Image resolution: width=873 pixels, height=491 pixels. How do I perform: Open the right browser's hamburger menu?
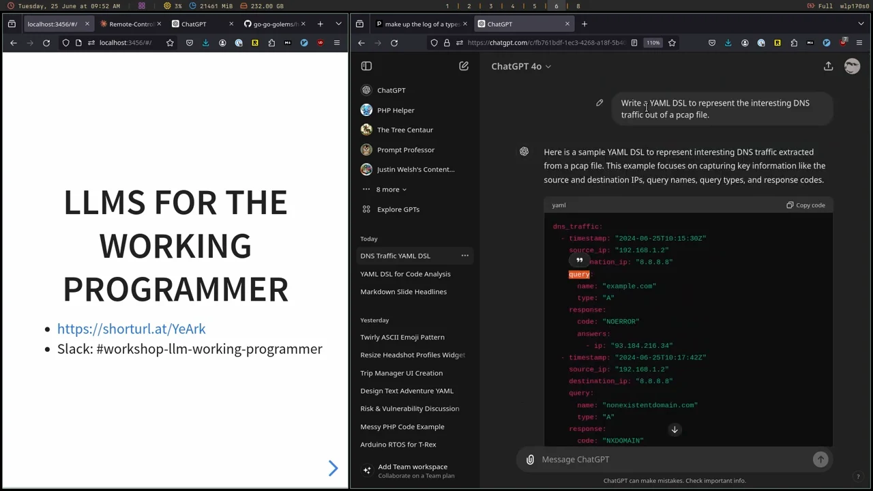pyautogui.click(x=859, y=43)
